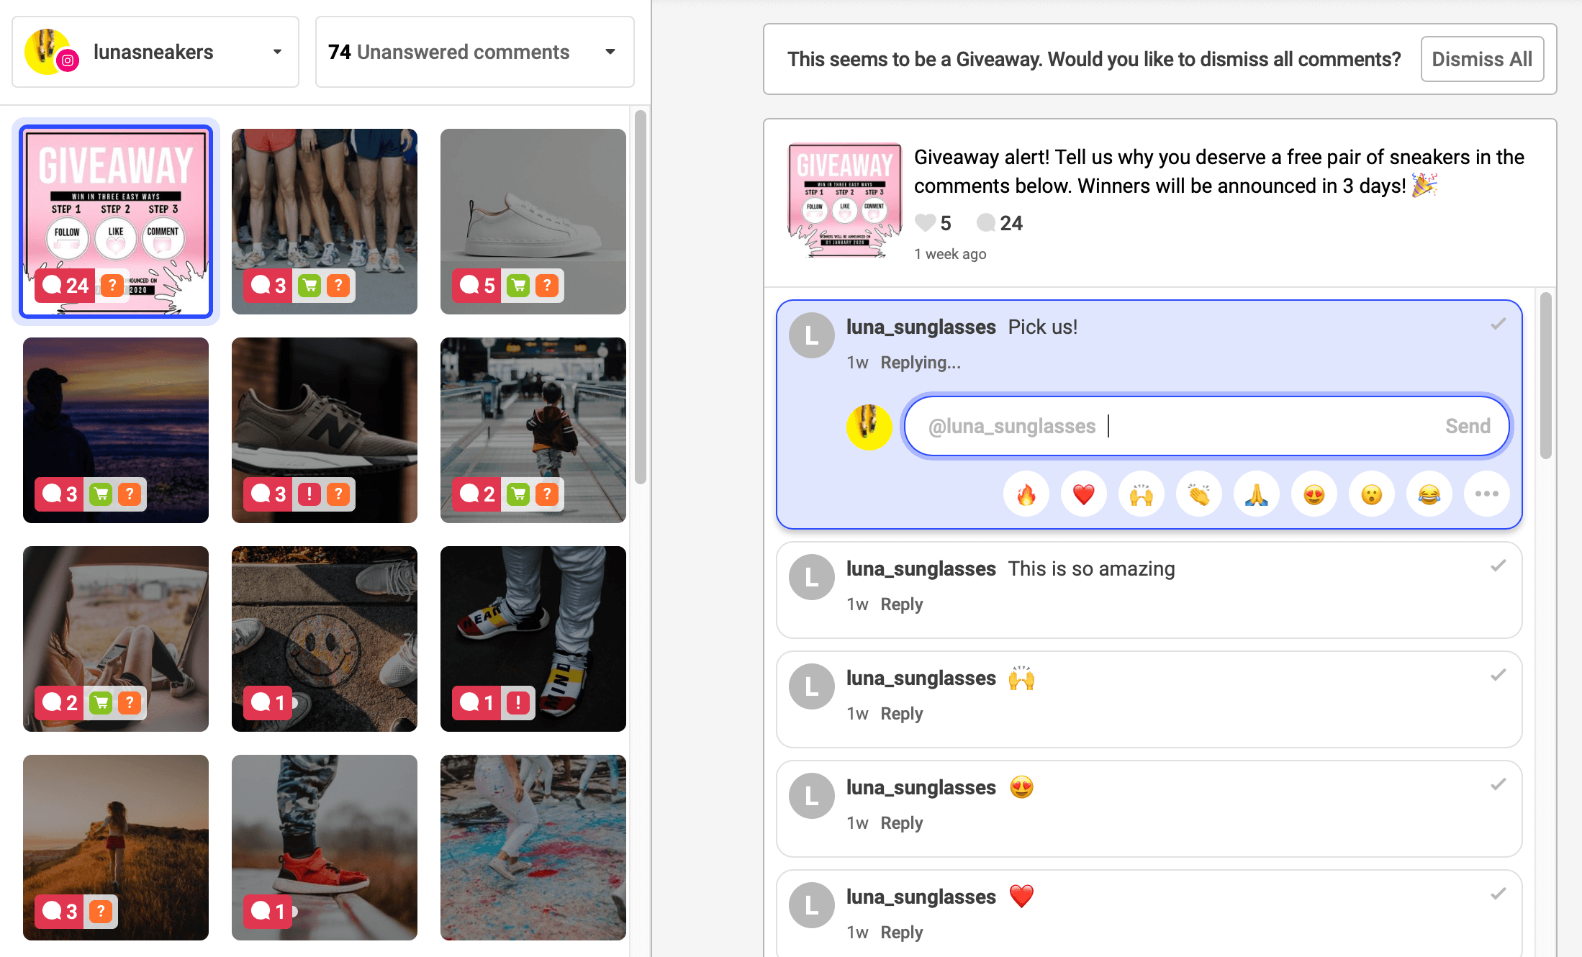Image resolution: width=1582 pixels, height=957 pixels.
Task: Insert the clapping hands emoji reply
Action: click(x=1199, y=494)
